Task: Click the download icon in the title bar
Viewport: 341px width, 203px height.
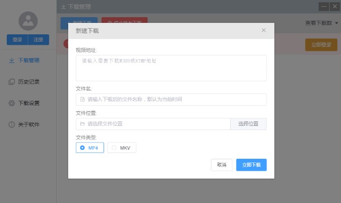Action: coord(64,7)
